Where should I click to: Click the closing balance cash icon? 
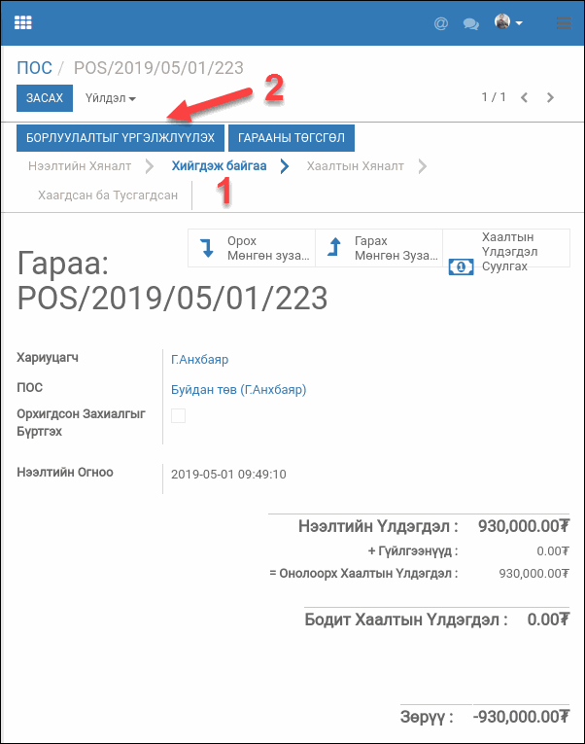click(x=461, y=266)
